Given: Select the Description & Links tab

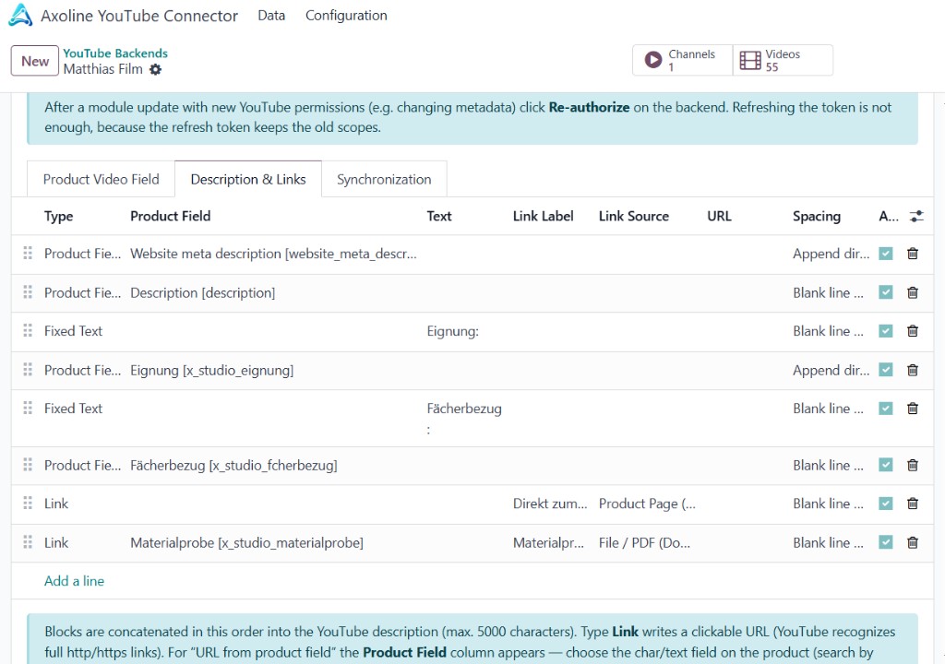Looking at the screenshot, I should pyautogui.click(x=248, y=179).
